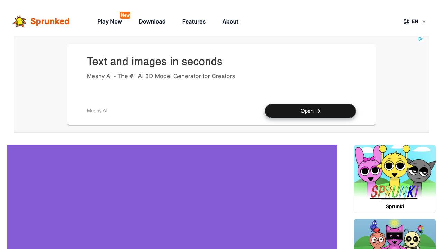443x249 pixels.
Task: Click the globe language icon
Action: 406,21
